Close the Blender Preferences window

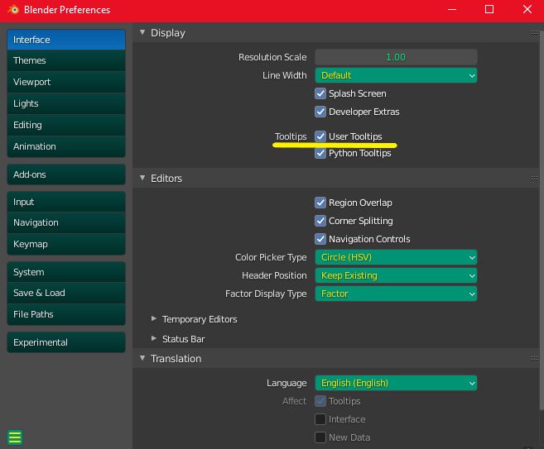tap(527, 9)
